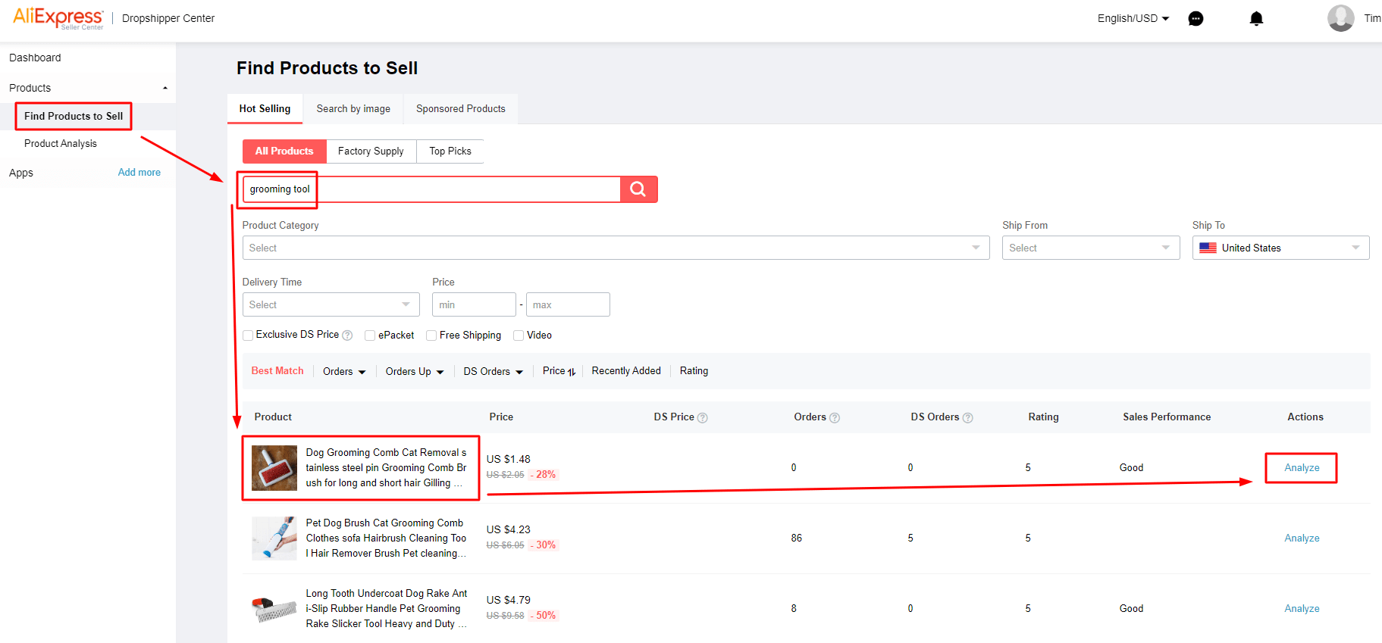
Task: Open the English/USD language selector
Action: pyautogui.click(x=1133, y=18)
